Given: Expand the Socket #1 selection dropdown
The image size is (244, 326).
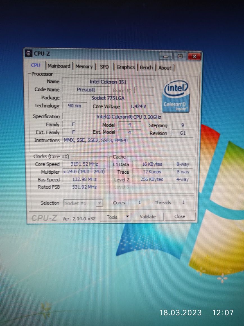Looking at the screenshot, I should (x=83, y=203).
